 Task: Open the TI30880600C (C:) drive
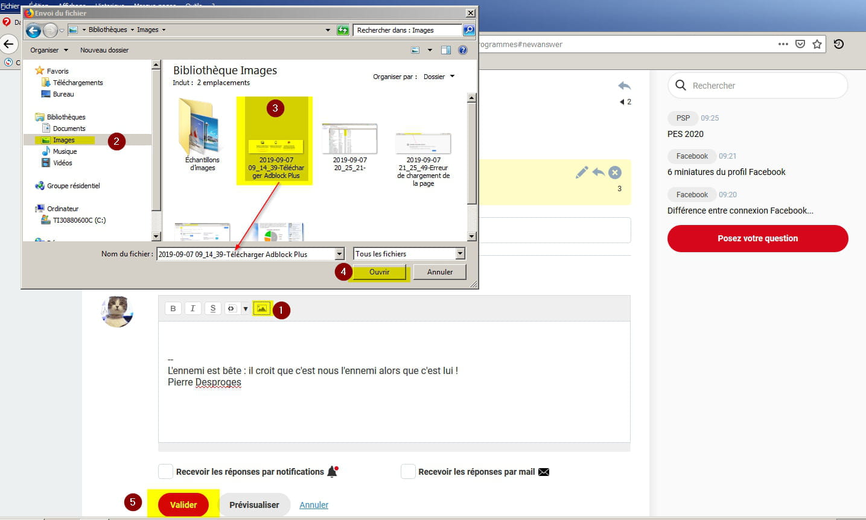tap(74, 220)
